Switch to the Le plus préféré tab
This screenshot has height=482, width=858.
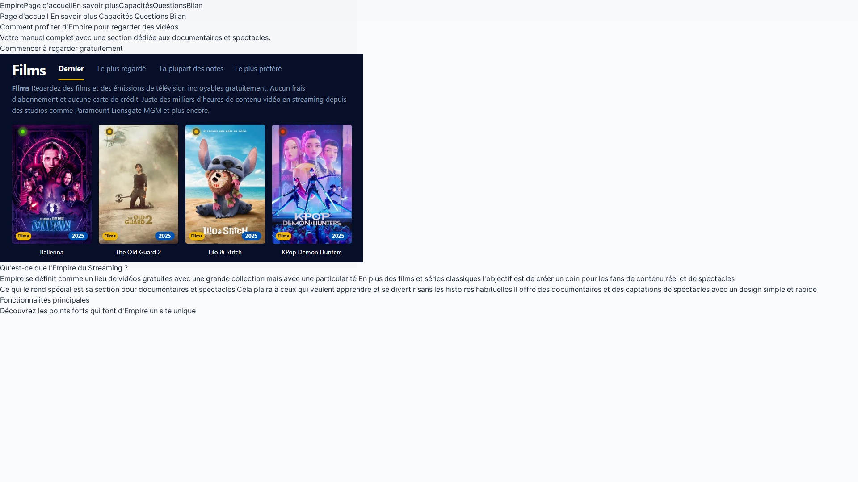258,69
